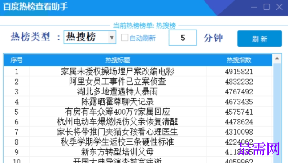The image size is (288, 163).
Task: Click the index value 4832232
Action: (239, 82)
